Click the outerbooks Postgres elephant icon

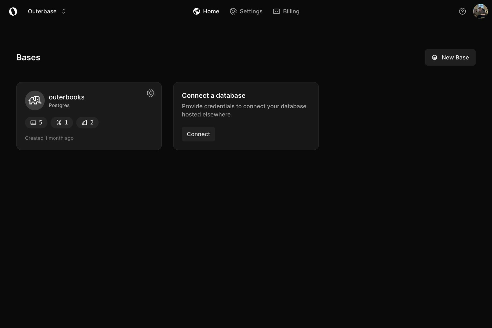(x=35, y=100)
